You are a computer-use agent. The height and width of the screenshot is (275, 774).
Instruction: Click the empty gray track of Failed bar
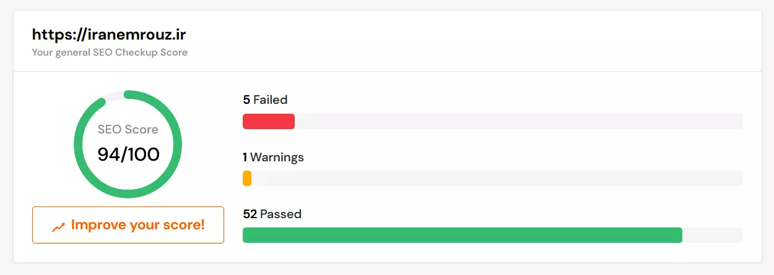point(519,122)
